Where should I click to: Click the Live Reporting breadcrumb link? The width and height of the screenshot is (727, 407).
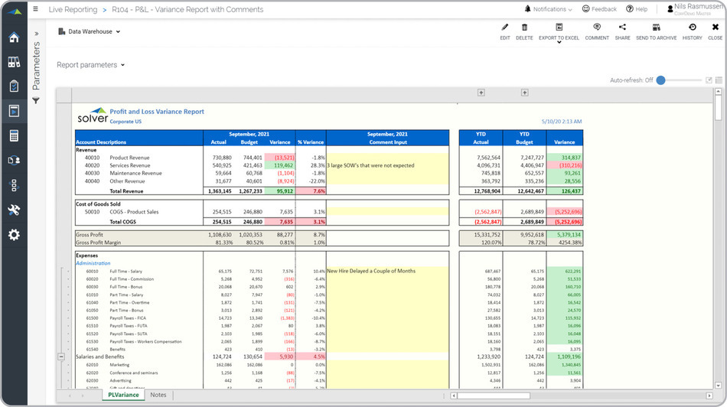(x=73, y=10)
